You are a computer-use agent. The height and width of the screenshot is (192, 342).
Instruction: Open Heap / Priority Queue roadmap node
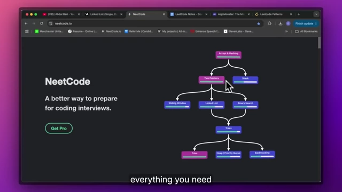coord(228,155)
